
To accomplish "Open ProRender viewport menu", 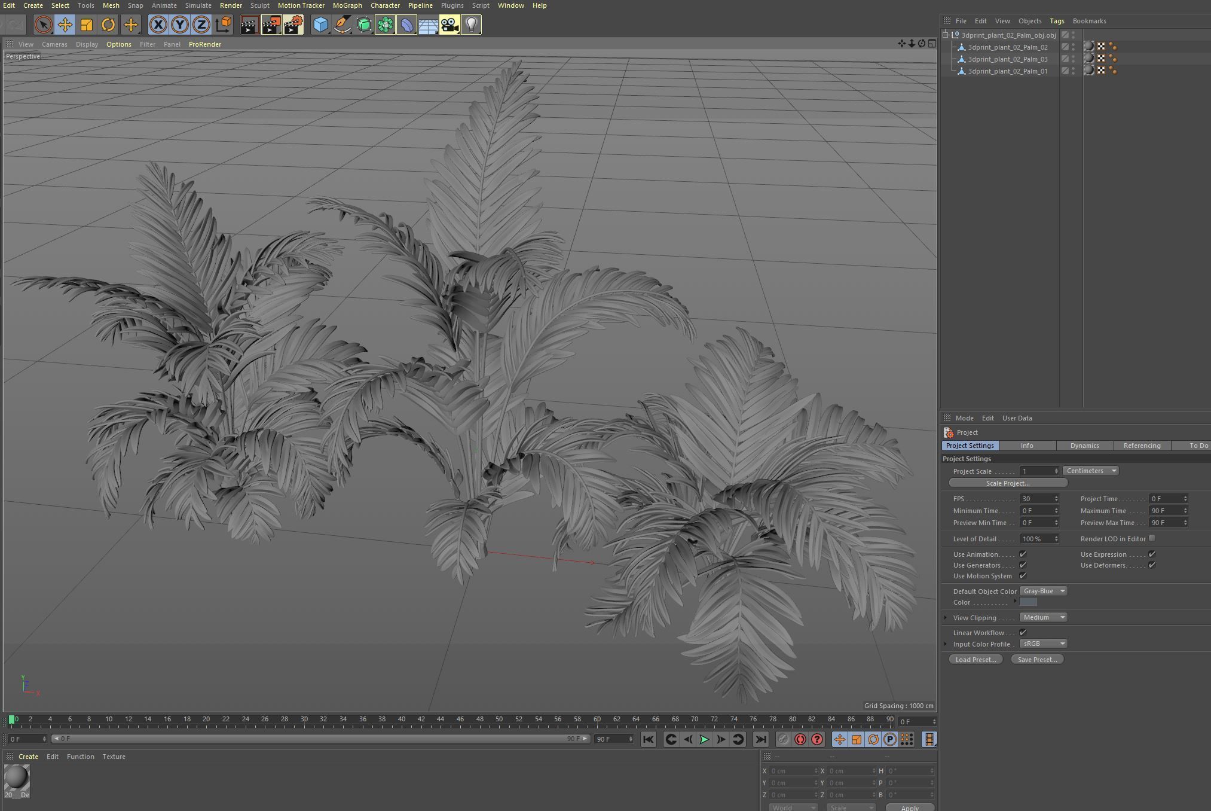I will 205,44.
